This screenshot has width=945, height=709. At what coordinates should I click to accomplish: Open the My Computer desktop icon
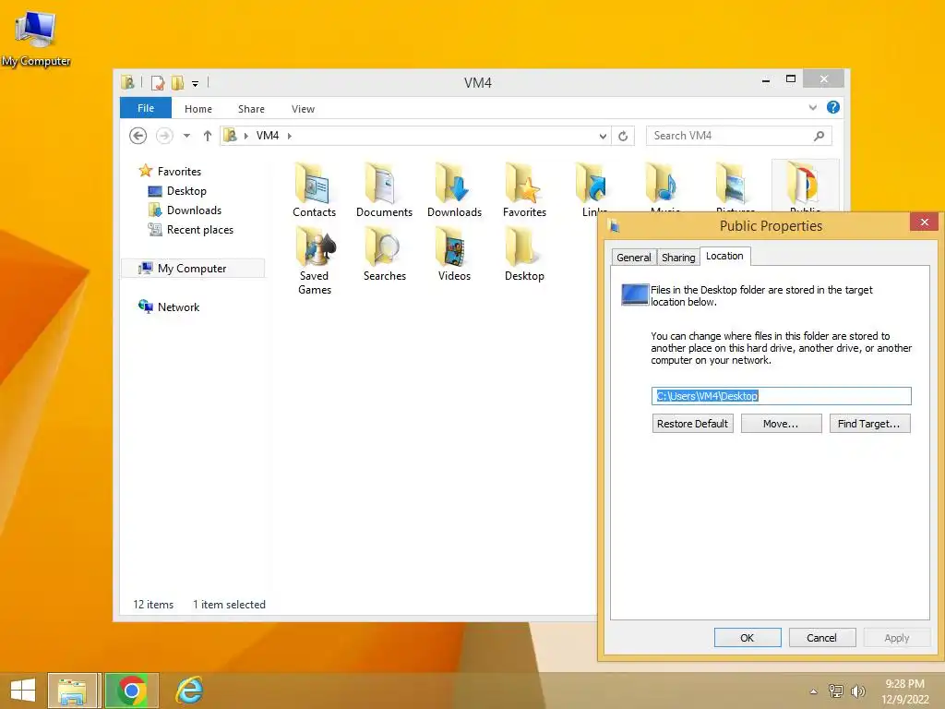[36, 37]
